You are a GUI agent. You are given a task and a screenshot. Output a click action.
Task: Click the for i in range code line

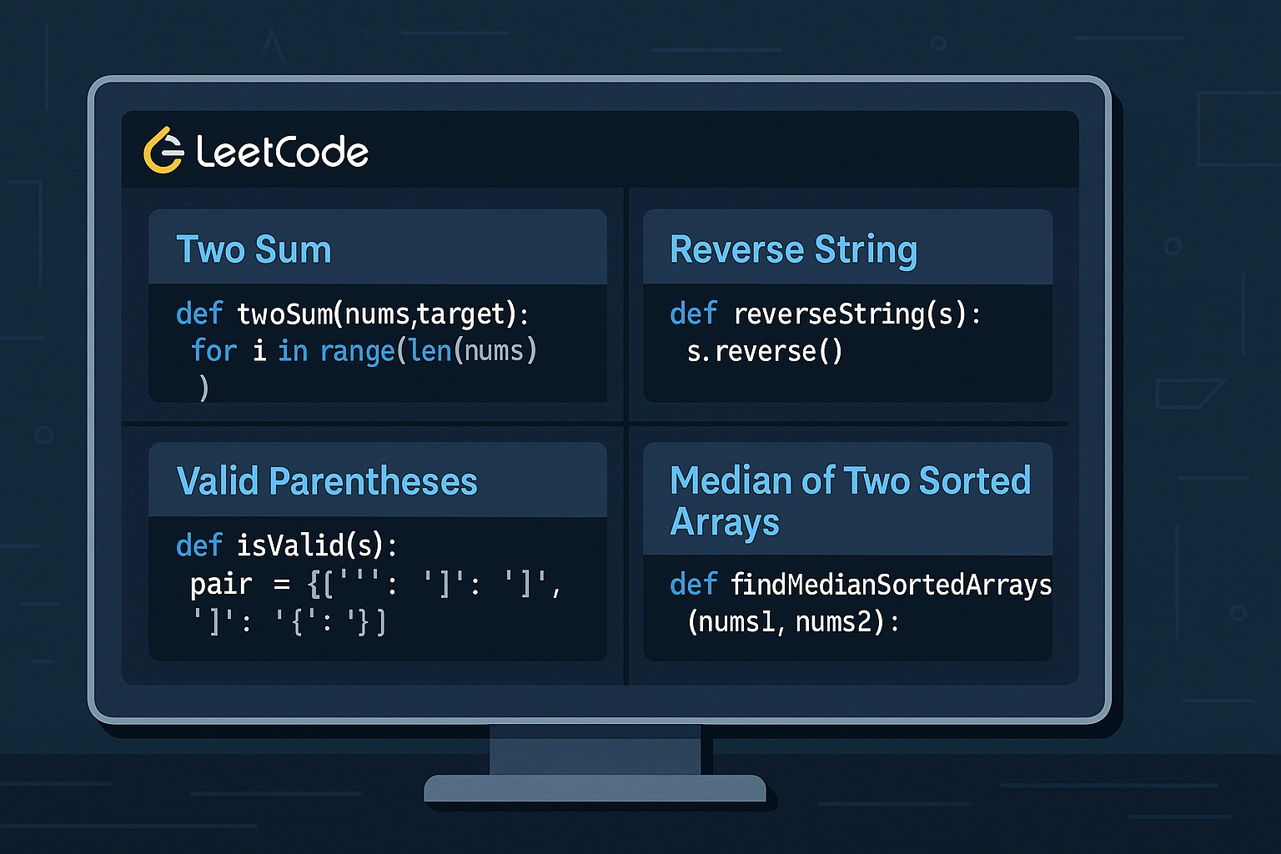pyautogui.click(x=364, y=351)
